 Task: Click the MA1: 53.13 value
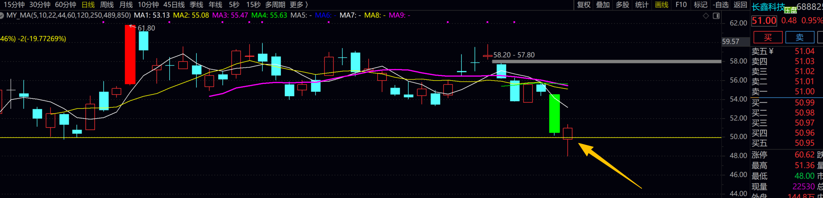tap(152, 15)
